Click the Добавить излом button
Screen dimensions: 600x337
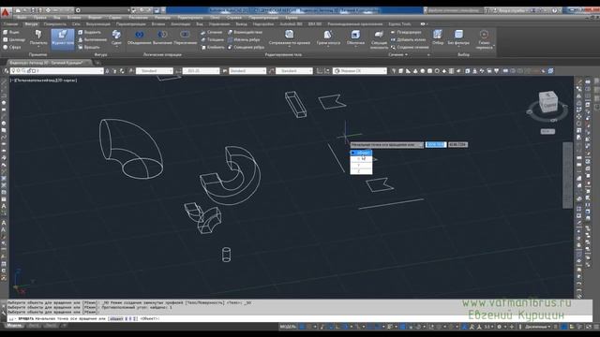coord(409,39)
